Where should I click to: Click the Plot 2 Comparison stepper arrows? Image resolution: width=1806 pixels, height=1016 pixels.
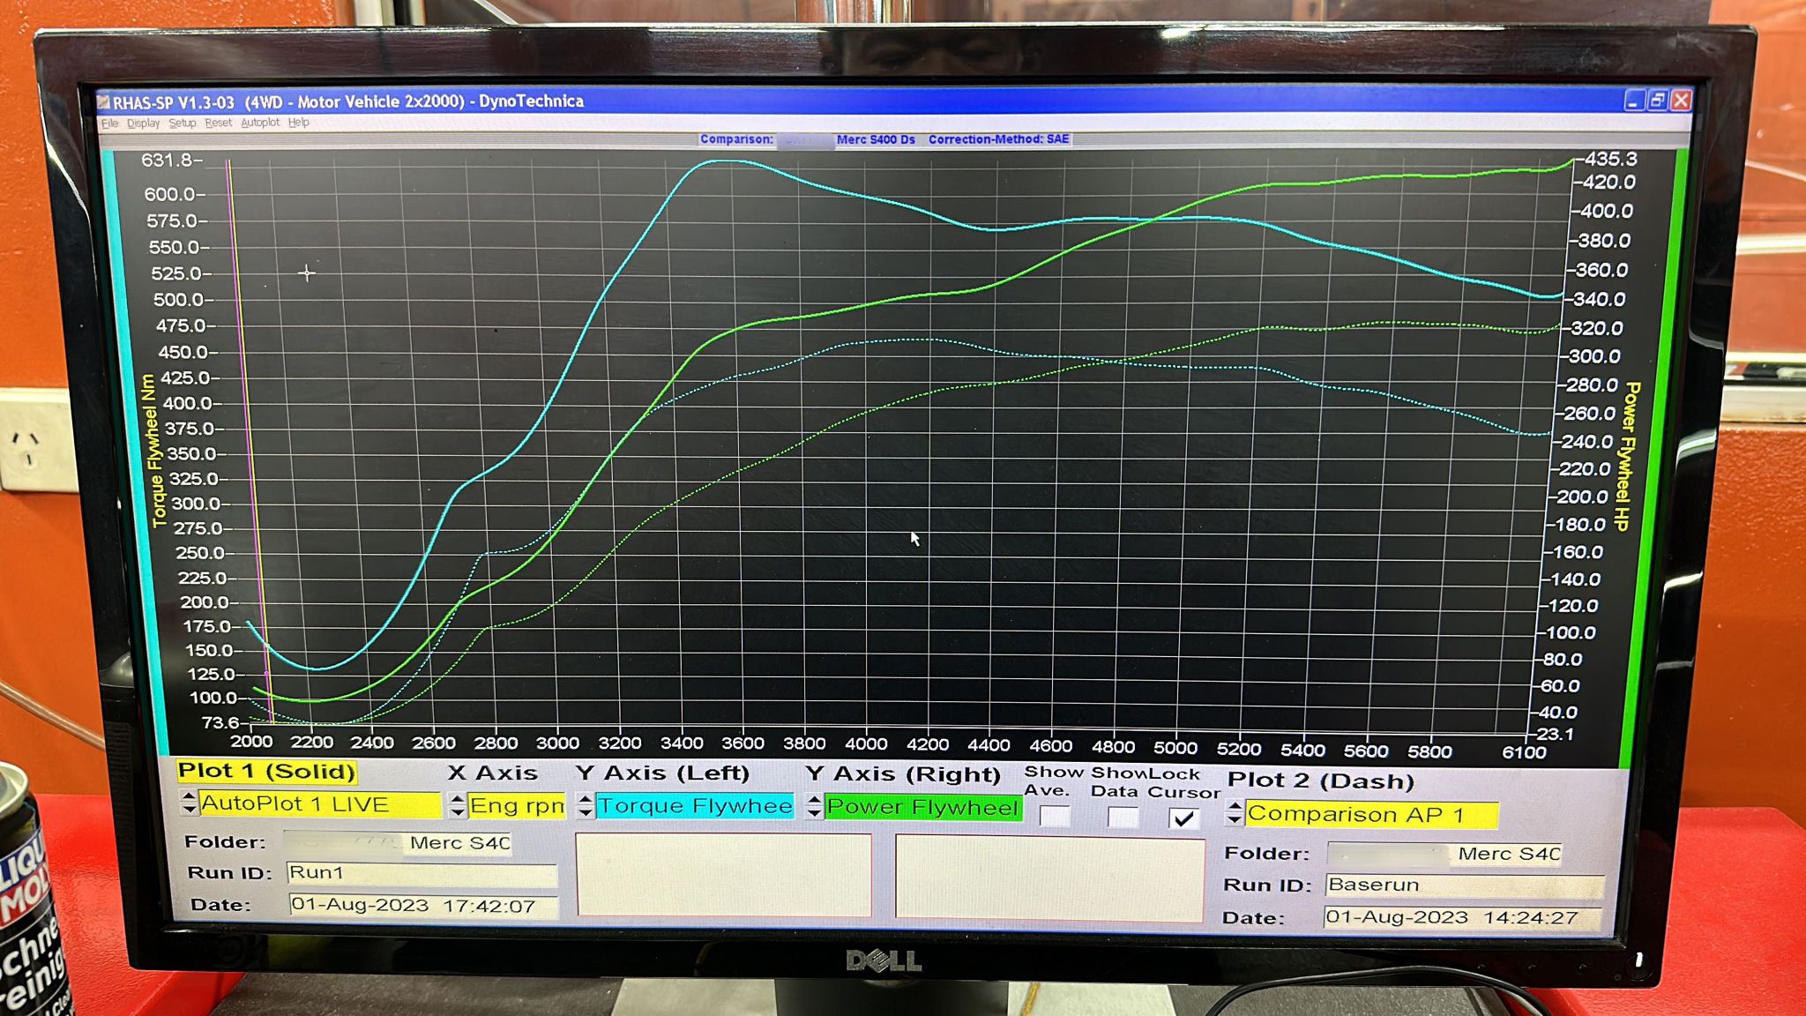click(x=1235, y=813)
